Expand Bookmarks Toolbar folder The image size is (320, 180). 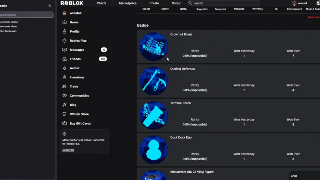[9, 22]
